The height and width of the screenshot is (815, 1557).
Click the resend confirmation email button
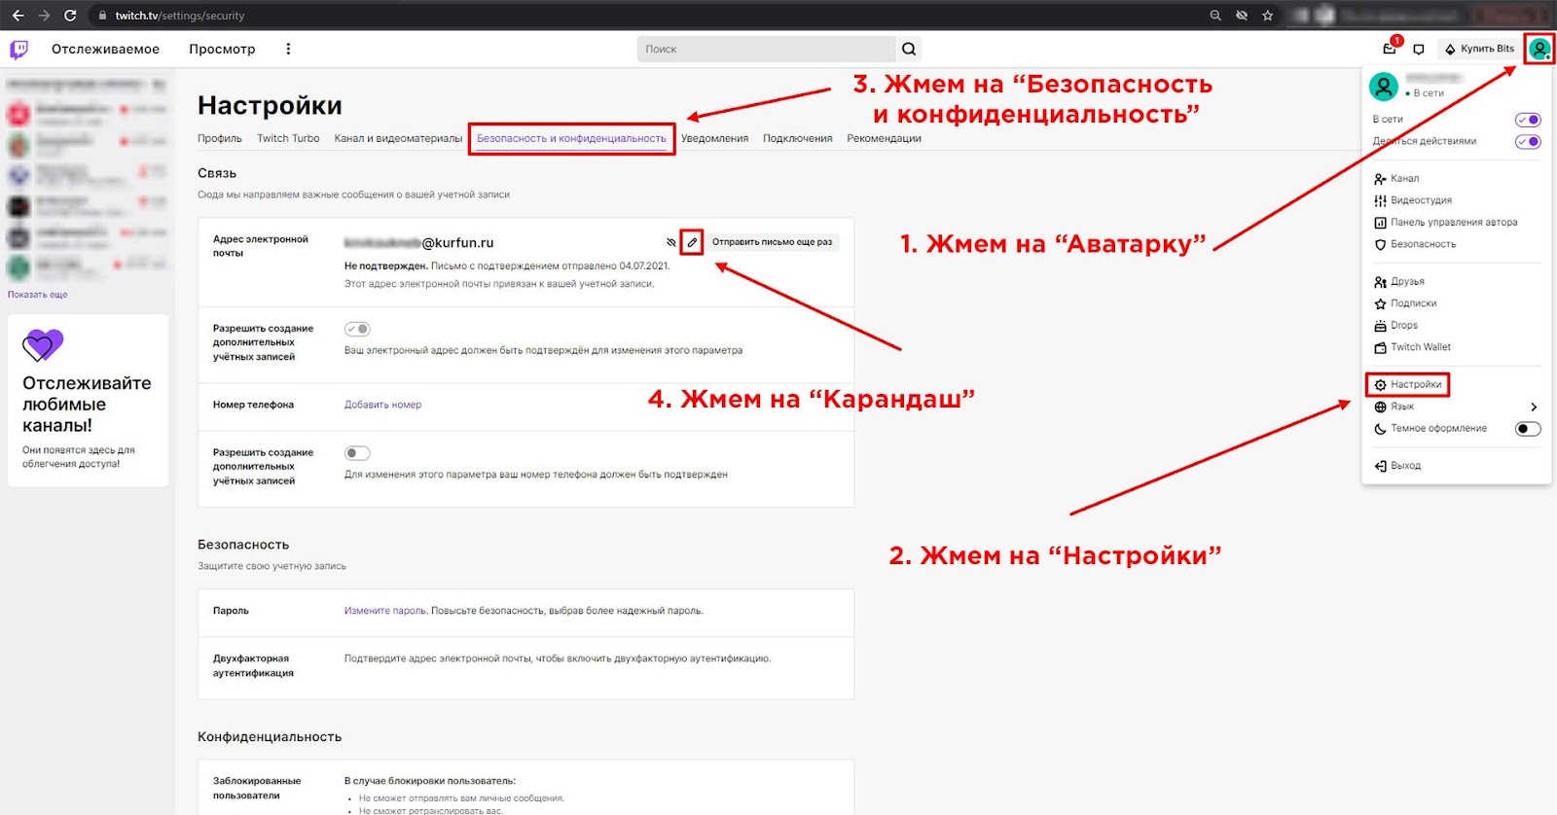[x=772, y=242]
